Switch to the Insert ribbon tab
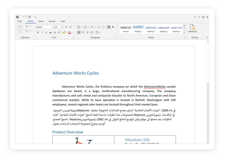 click(x=41, y=21)
